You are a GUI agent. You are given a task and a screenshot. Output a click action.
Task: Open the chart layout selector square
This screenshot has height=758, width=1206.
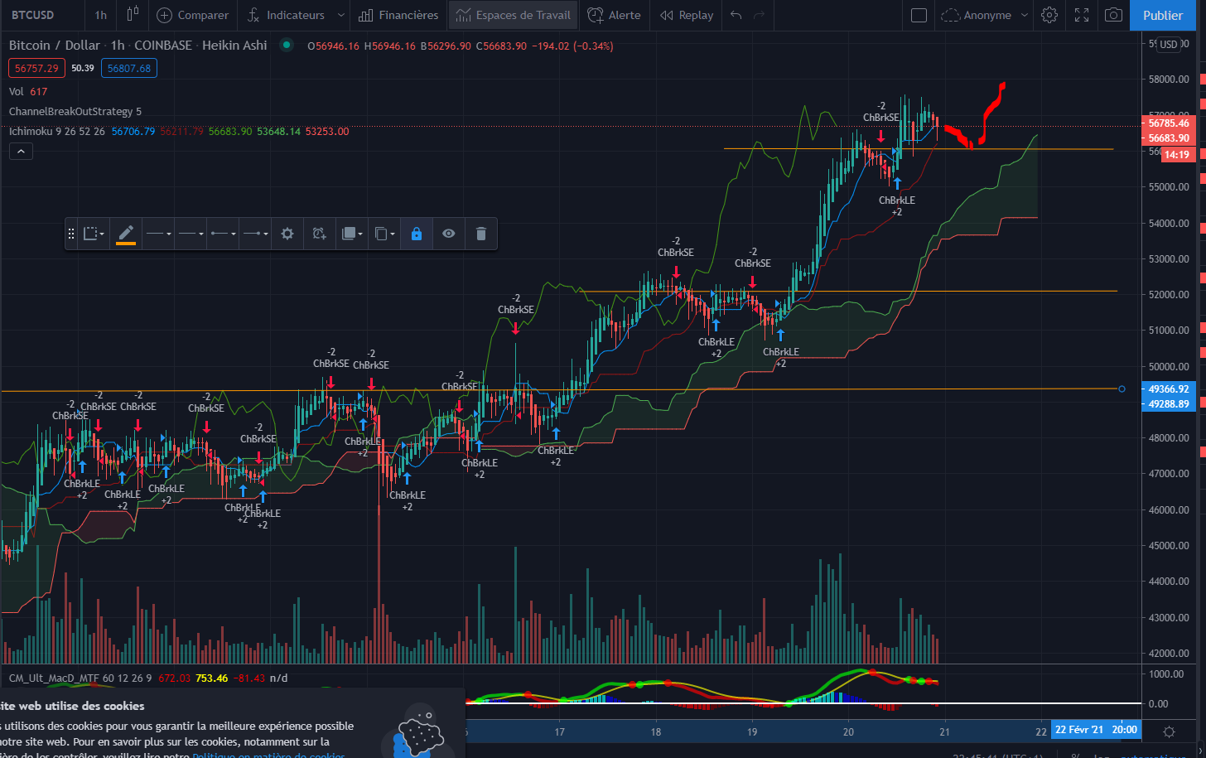(x=919, y=15)
